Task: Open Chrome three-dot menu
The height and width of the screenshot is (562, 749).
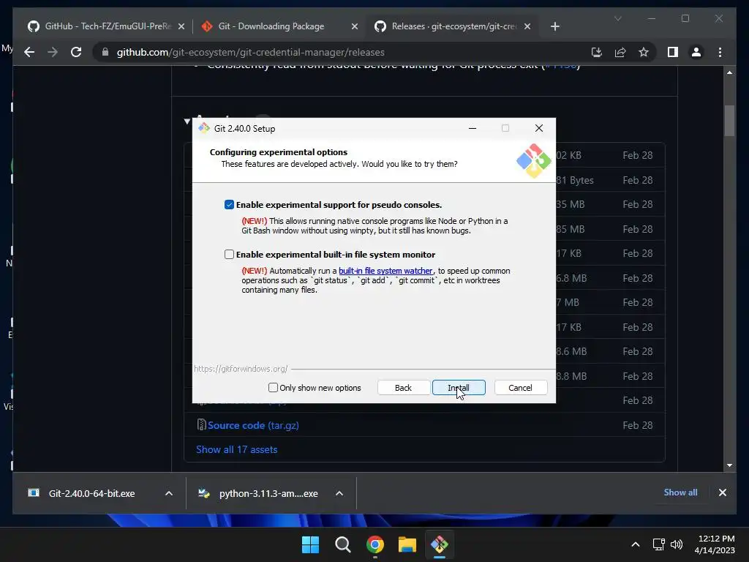Action: (720, 52)
